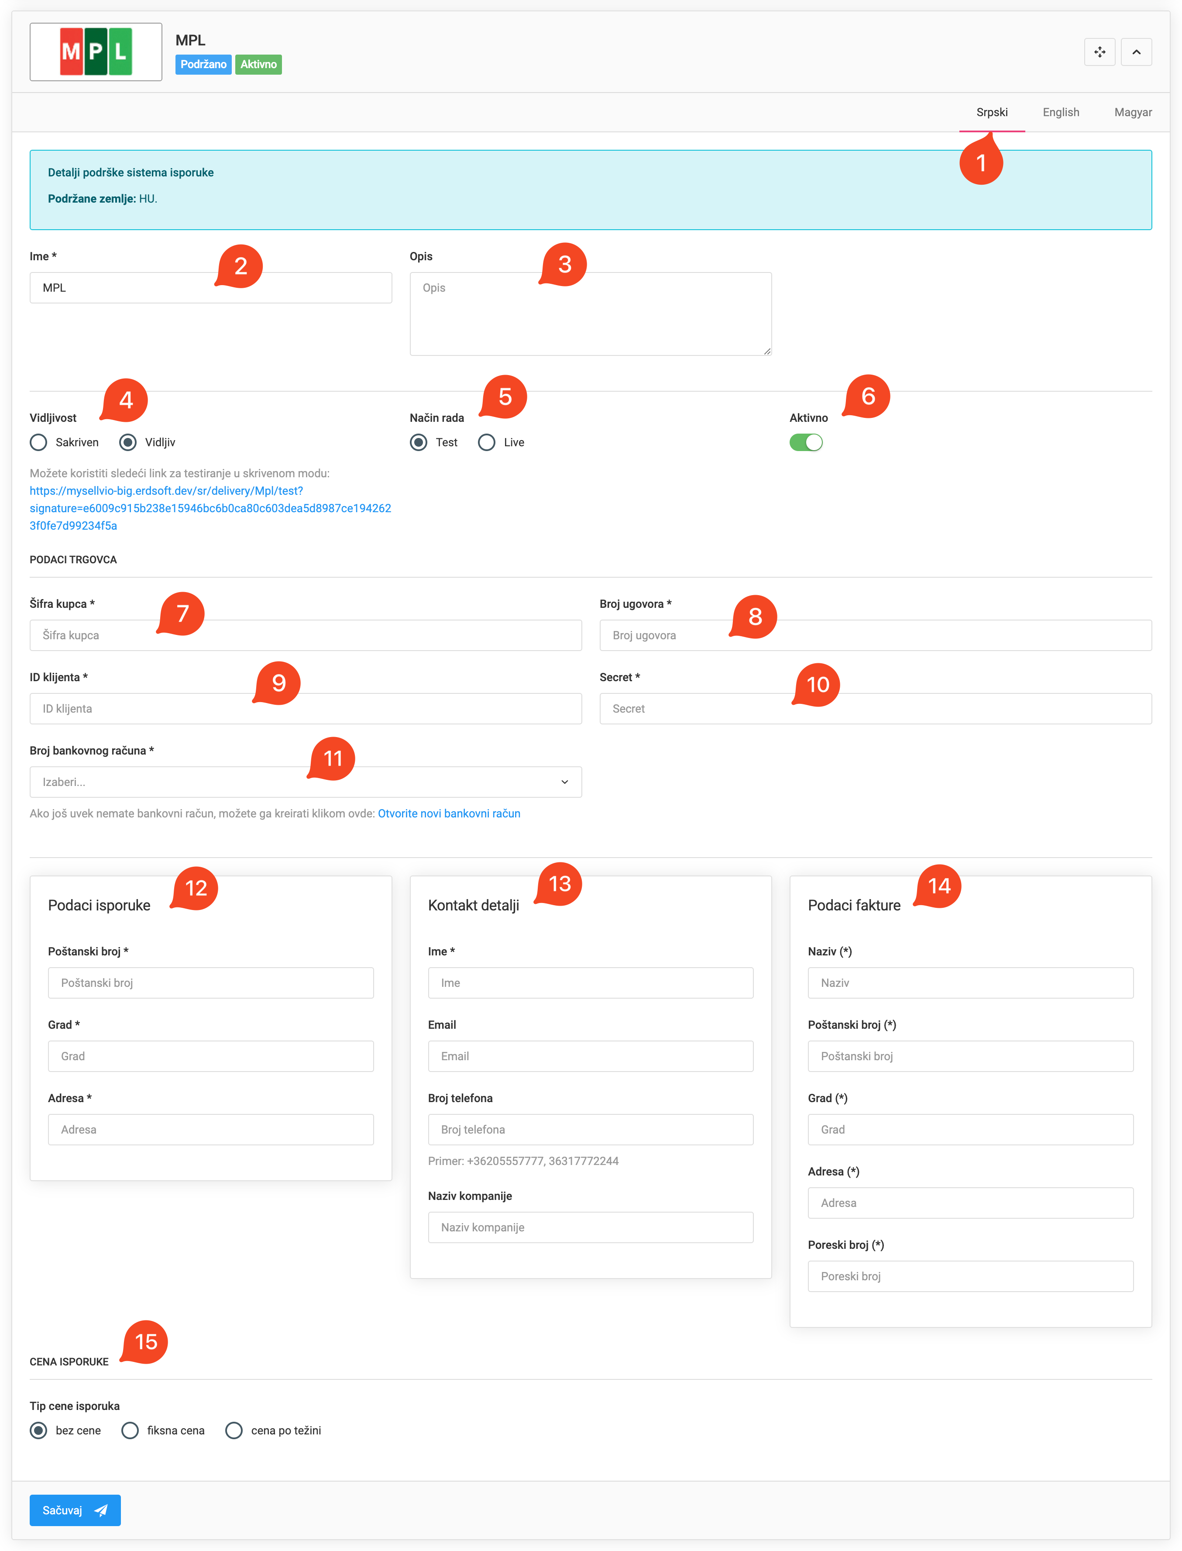Select cena po težini option
The height and width of the screenshot is (1551, 1182).
click(x=234, y=1430)
